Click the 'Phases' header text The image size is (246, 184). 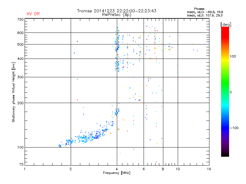tap(199, 9)
